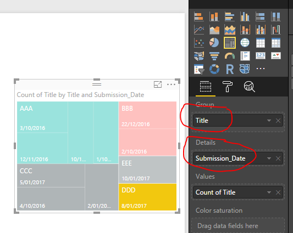
Task: Choose the Line chart visual
Action: [198, 30]
